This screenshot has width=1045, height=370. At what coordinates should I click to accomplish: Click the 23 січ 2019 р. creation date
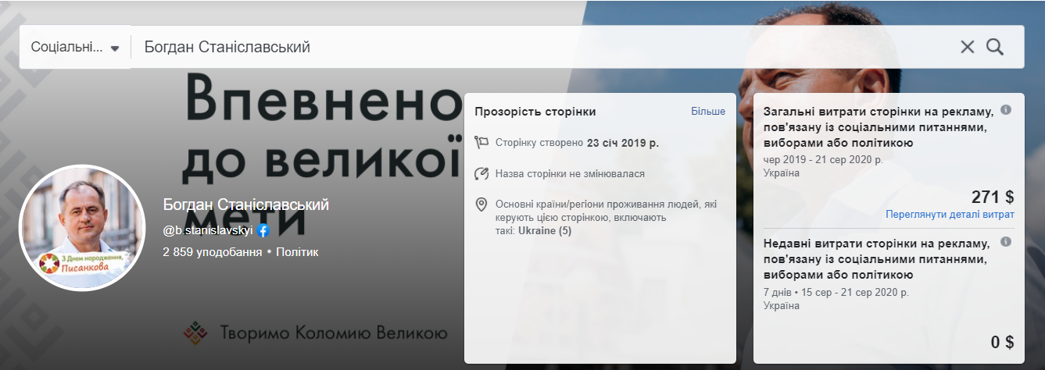pos(622,143)
